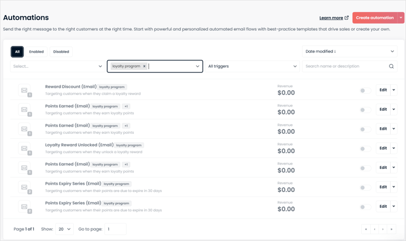Image resolution: width=406 pixels, height=241 pixels.
Task: Click the search magnifier icon
Action: (391, 66)
